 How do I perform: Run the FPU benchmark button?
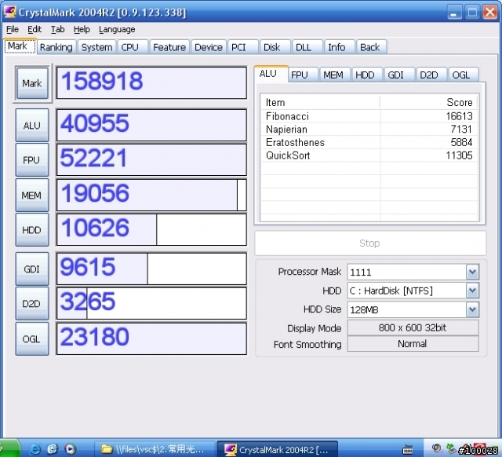[x=32, y=160]
